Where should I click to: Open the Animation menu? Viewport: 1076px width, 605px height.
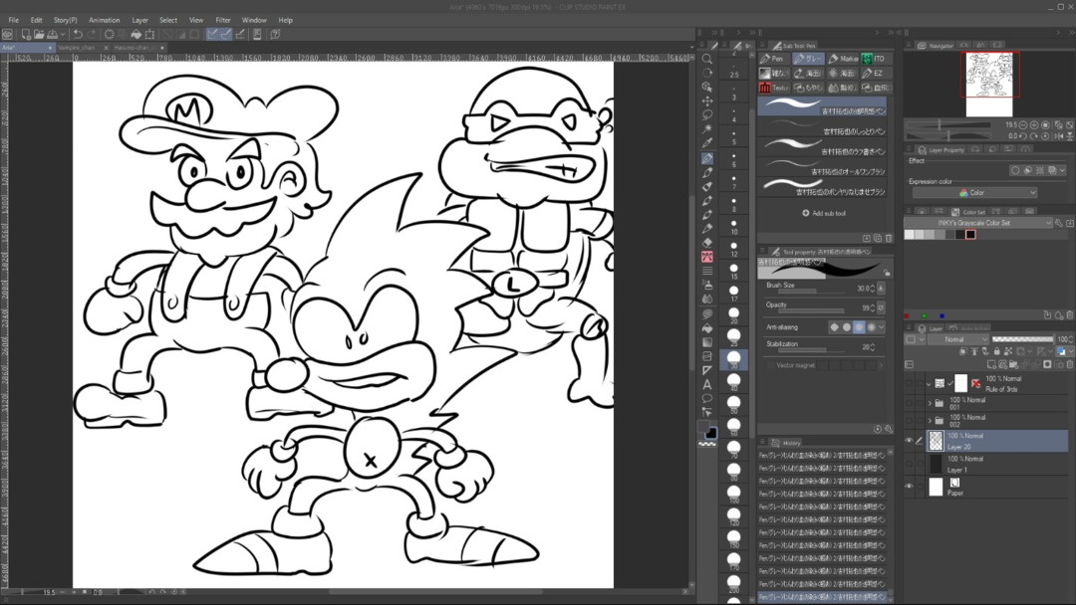point(104,20)
